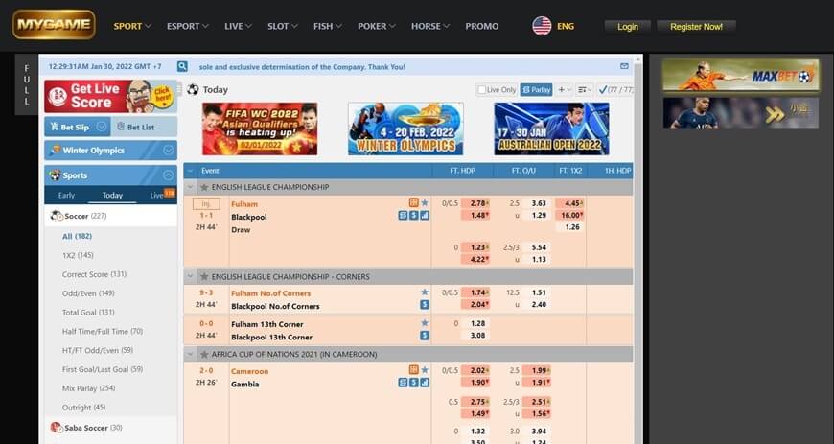Select Outright (45) in the sidebar
The height and width of the screenshot is (444, 834).
(84, 408)
